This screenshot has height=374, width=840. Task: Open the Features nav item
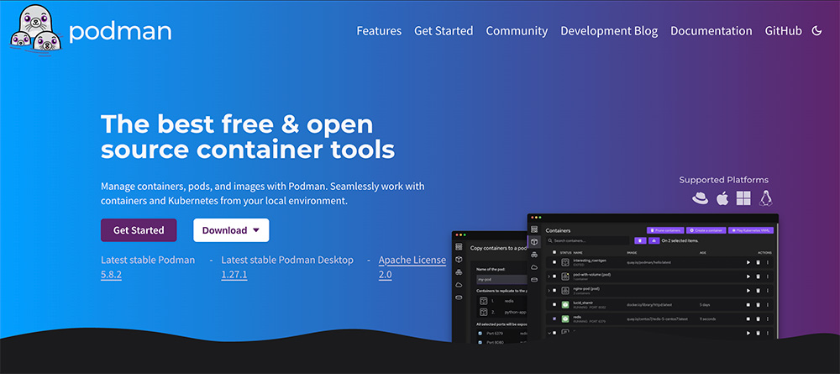coord(379,31)
